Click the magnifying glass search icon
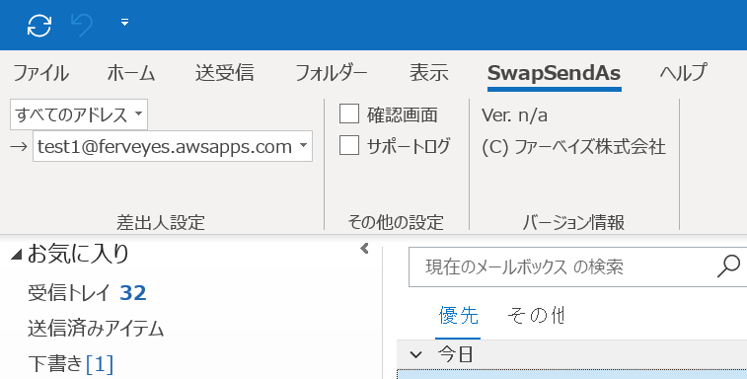The image size is (747, 379). point(729,266)
